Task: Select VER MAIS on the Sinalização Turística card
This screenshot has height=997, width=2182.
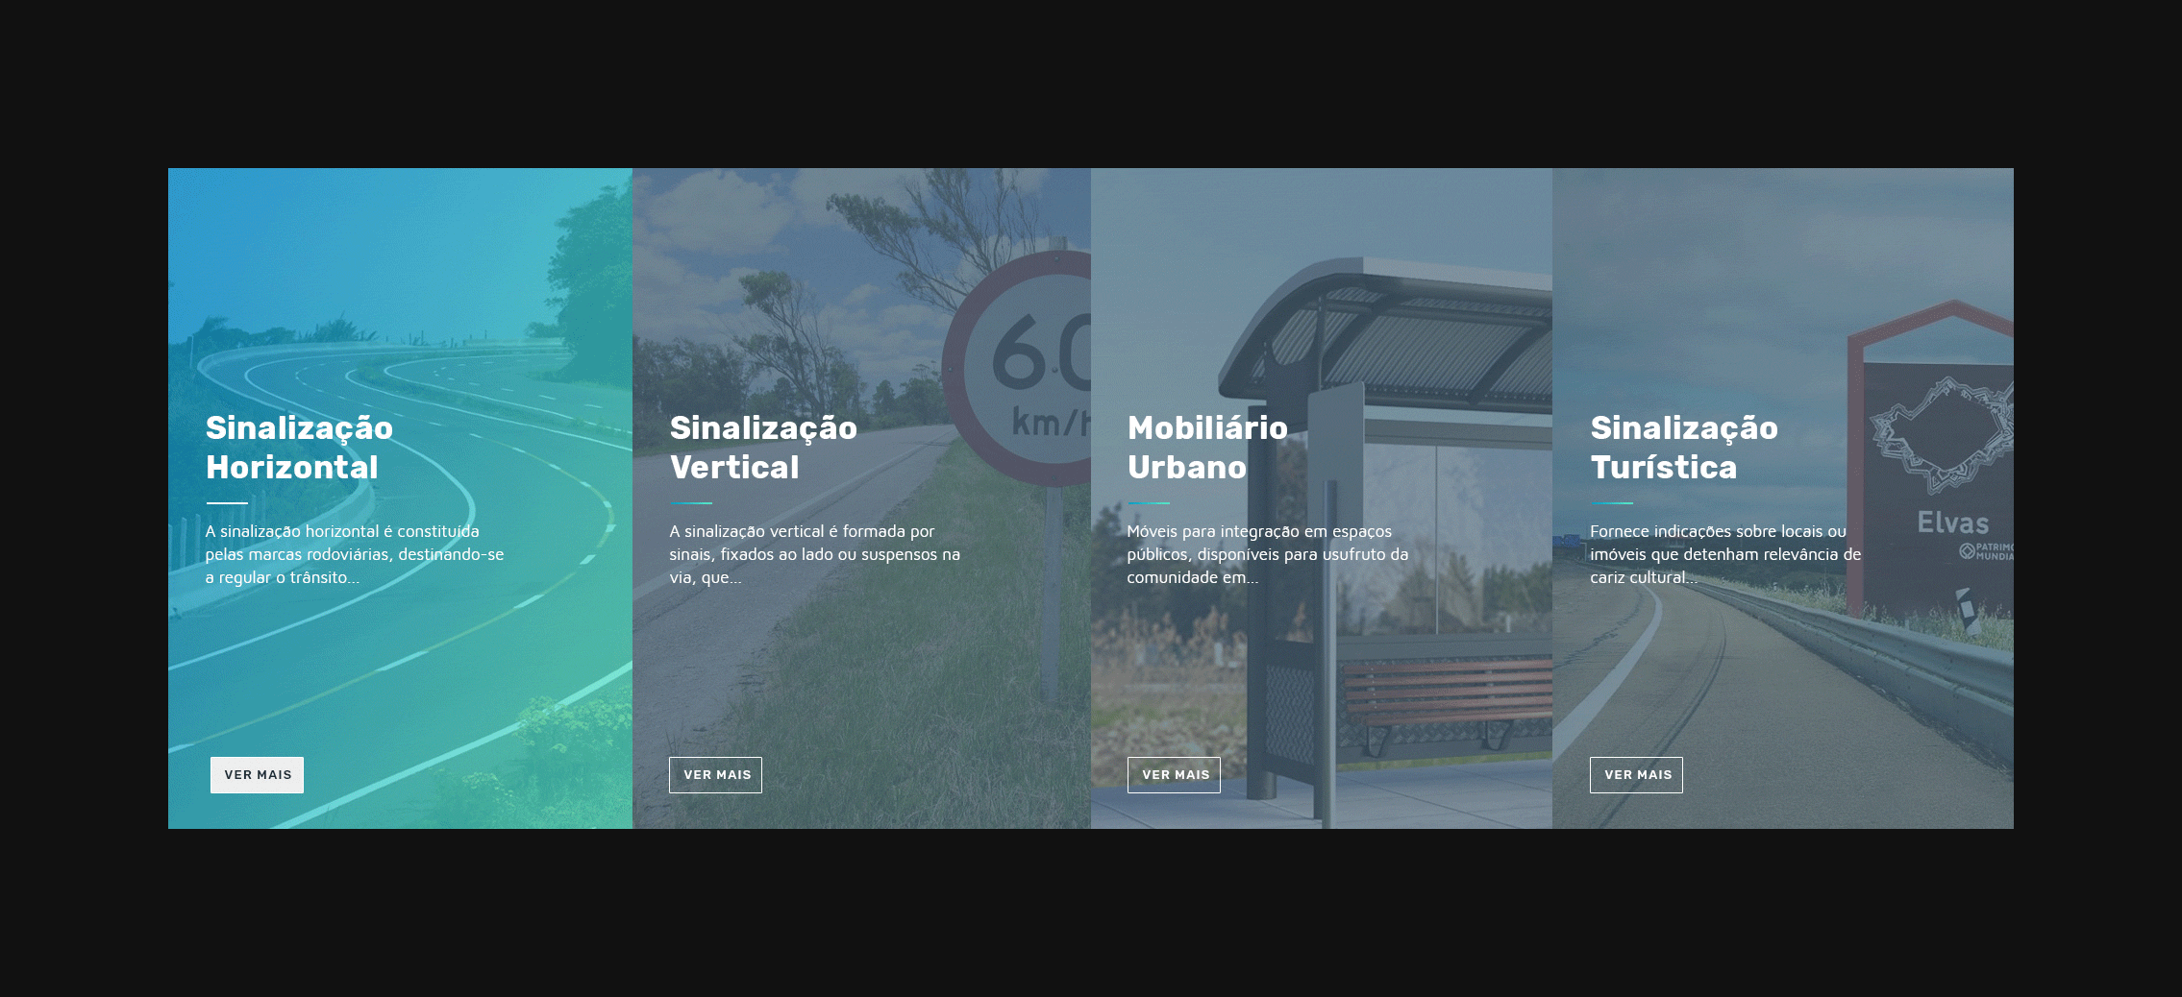Action: pos(1636,775)
